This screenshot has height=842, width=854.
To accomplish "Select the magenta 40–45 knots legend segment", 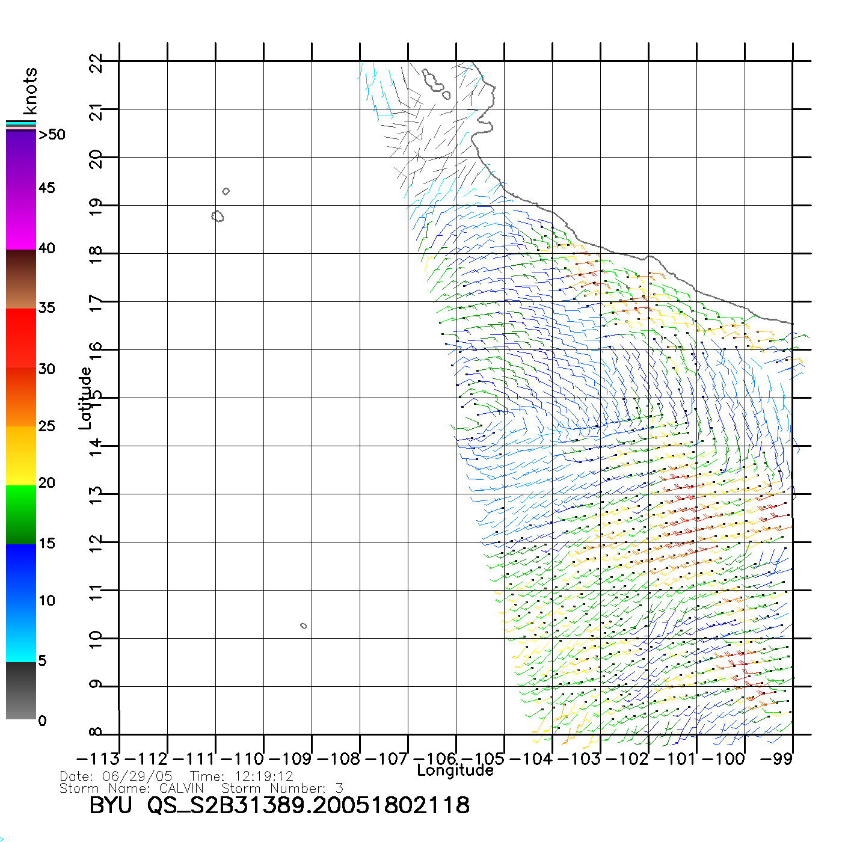I will [21, 220].
